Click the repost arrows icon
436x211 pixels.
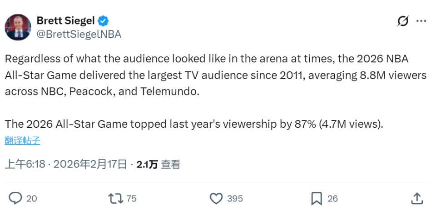[115, 198]
